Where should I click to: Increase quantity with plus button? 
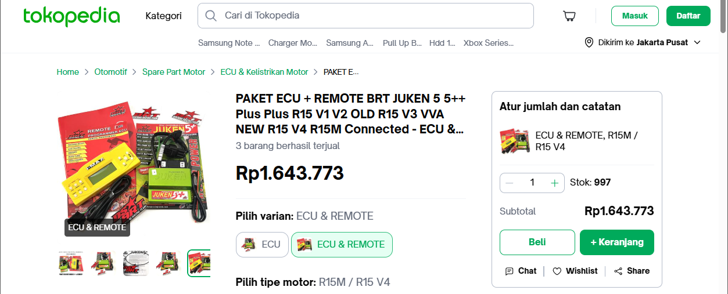click(554, 183)
